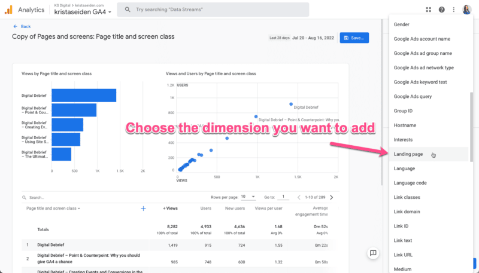This screenshot has height=273, width=479.
Task: Sort by the New users column header
Action: [x=235, y=208]
